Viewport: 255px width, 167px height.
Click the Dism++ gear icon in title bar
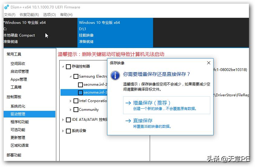click(7, 7)
